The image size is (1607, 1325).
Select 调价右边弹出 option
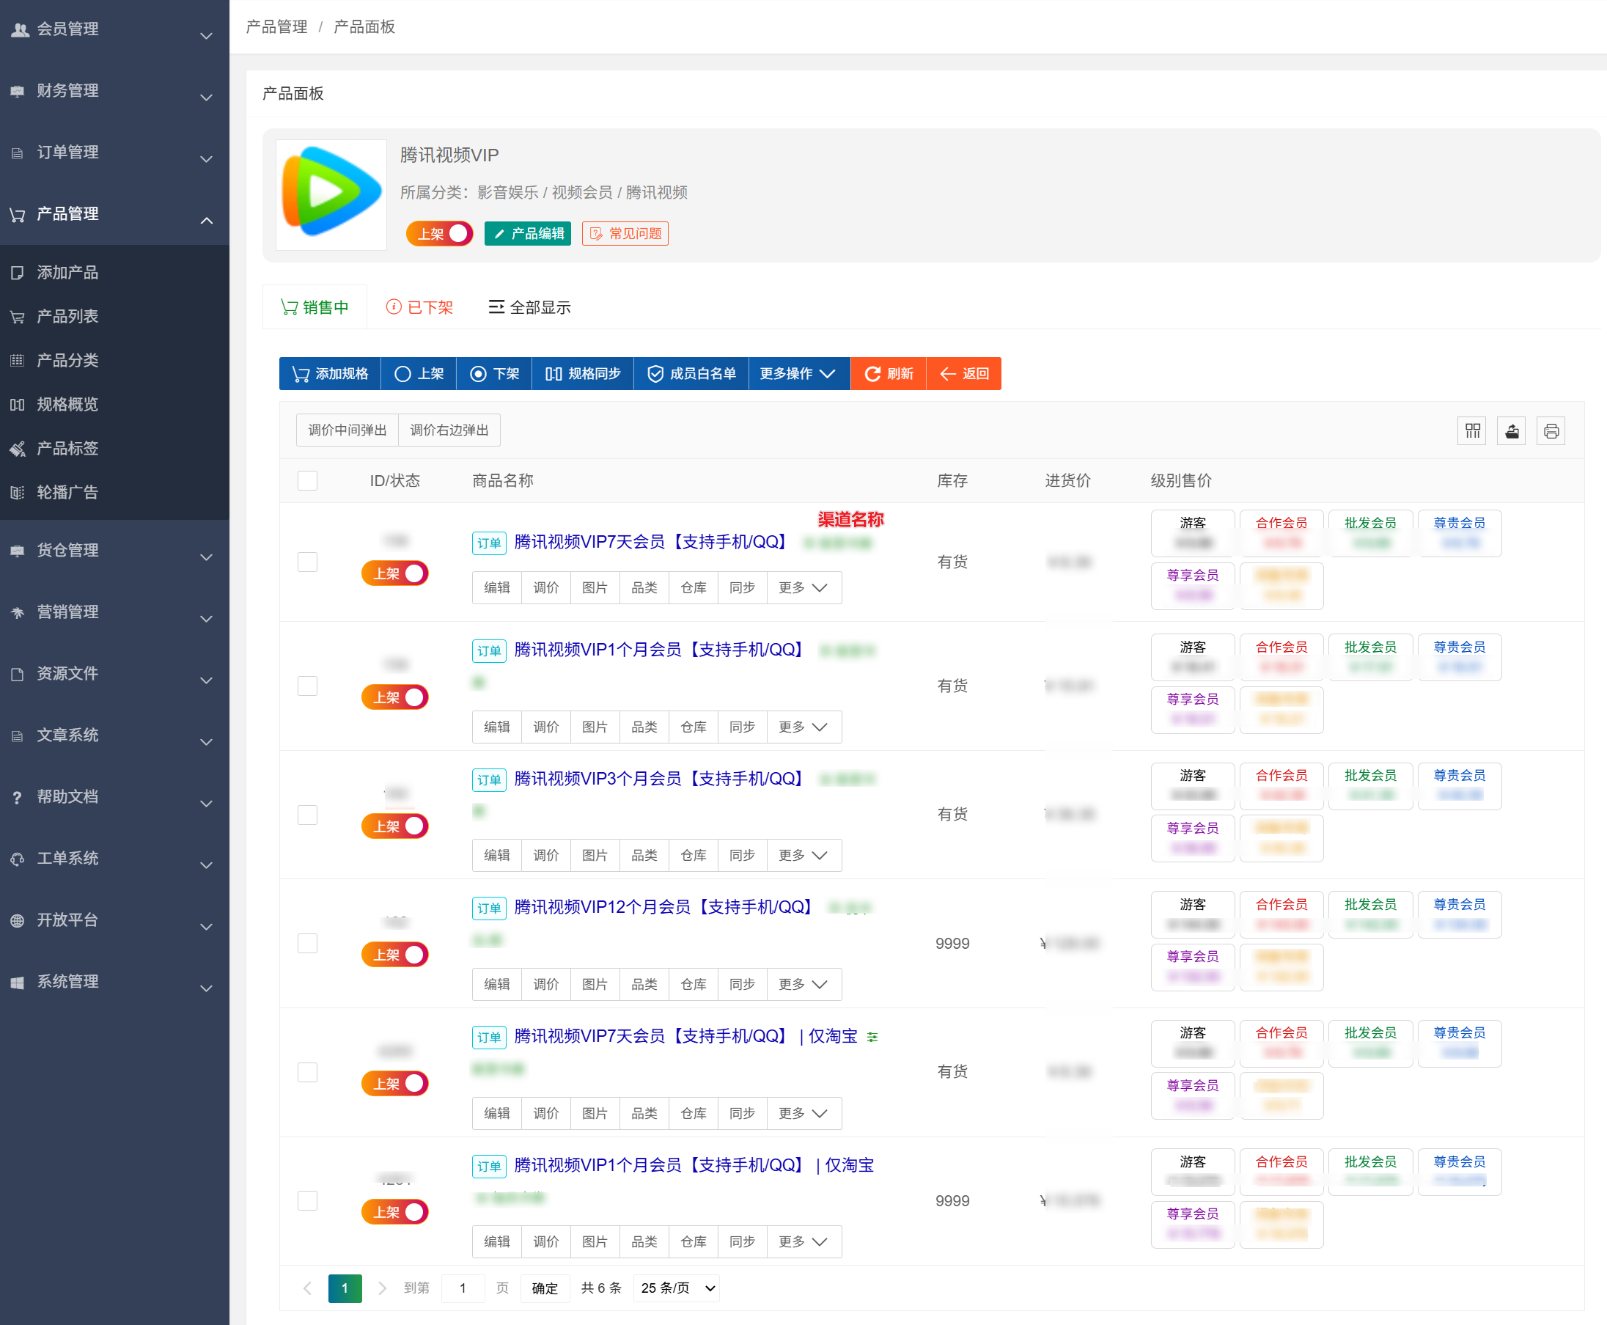pyautogui.click(x=449, y=430)
